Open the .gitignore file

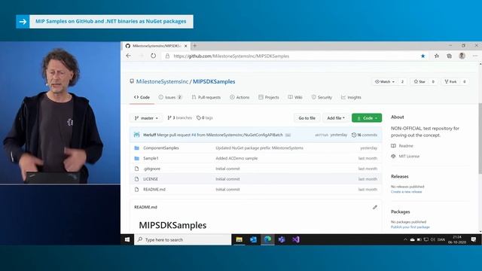click(x=152, y=169)
